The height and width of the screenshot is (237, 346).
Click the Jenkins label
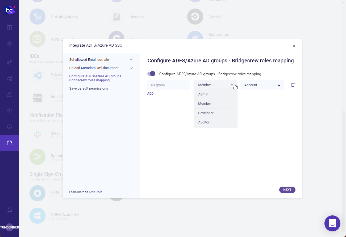[137, 17]
